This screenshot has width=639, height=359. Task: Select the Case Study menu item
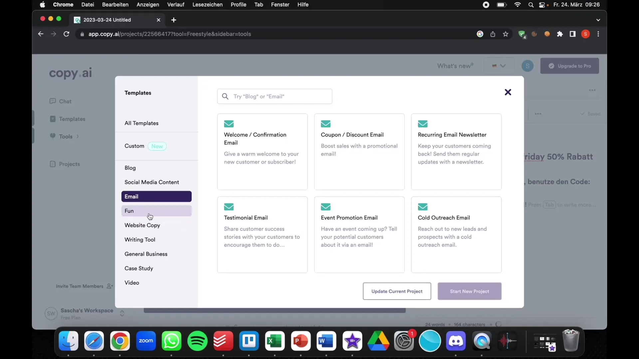139,268
